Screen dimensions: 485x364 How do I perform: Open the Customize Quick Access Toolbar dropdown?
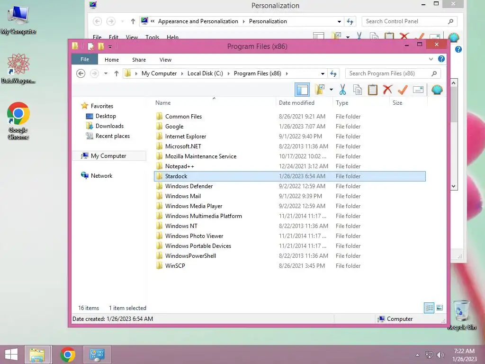pyautogui.click(x=110, y=47)
